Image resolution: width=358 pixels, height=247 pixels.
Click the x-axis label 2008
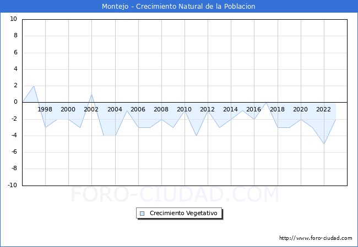tap(161, 109)
